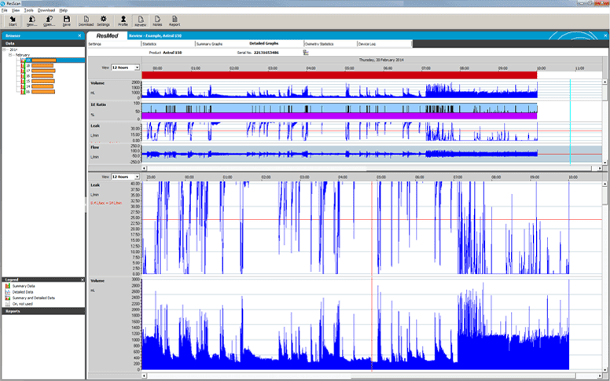The width and height of the screenshot is (610, 381).
Task: Start a device Download from toolbar
Action: [x=86, y=20]
